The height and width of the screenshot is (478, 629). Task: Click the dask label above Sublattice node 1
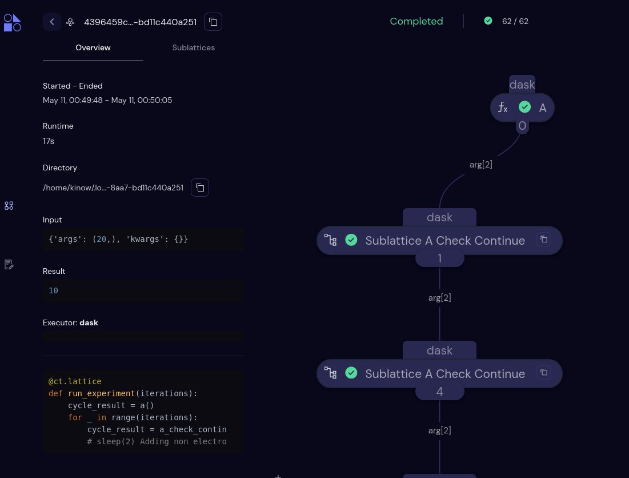pyautogui.click(x=440, y=217)
